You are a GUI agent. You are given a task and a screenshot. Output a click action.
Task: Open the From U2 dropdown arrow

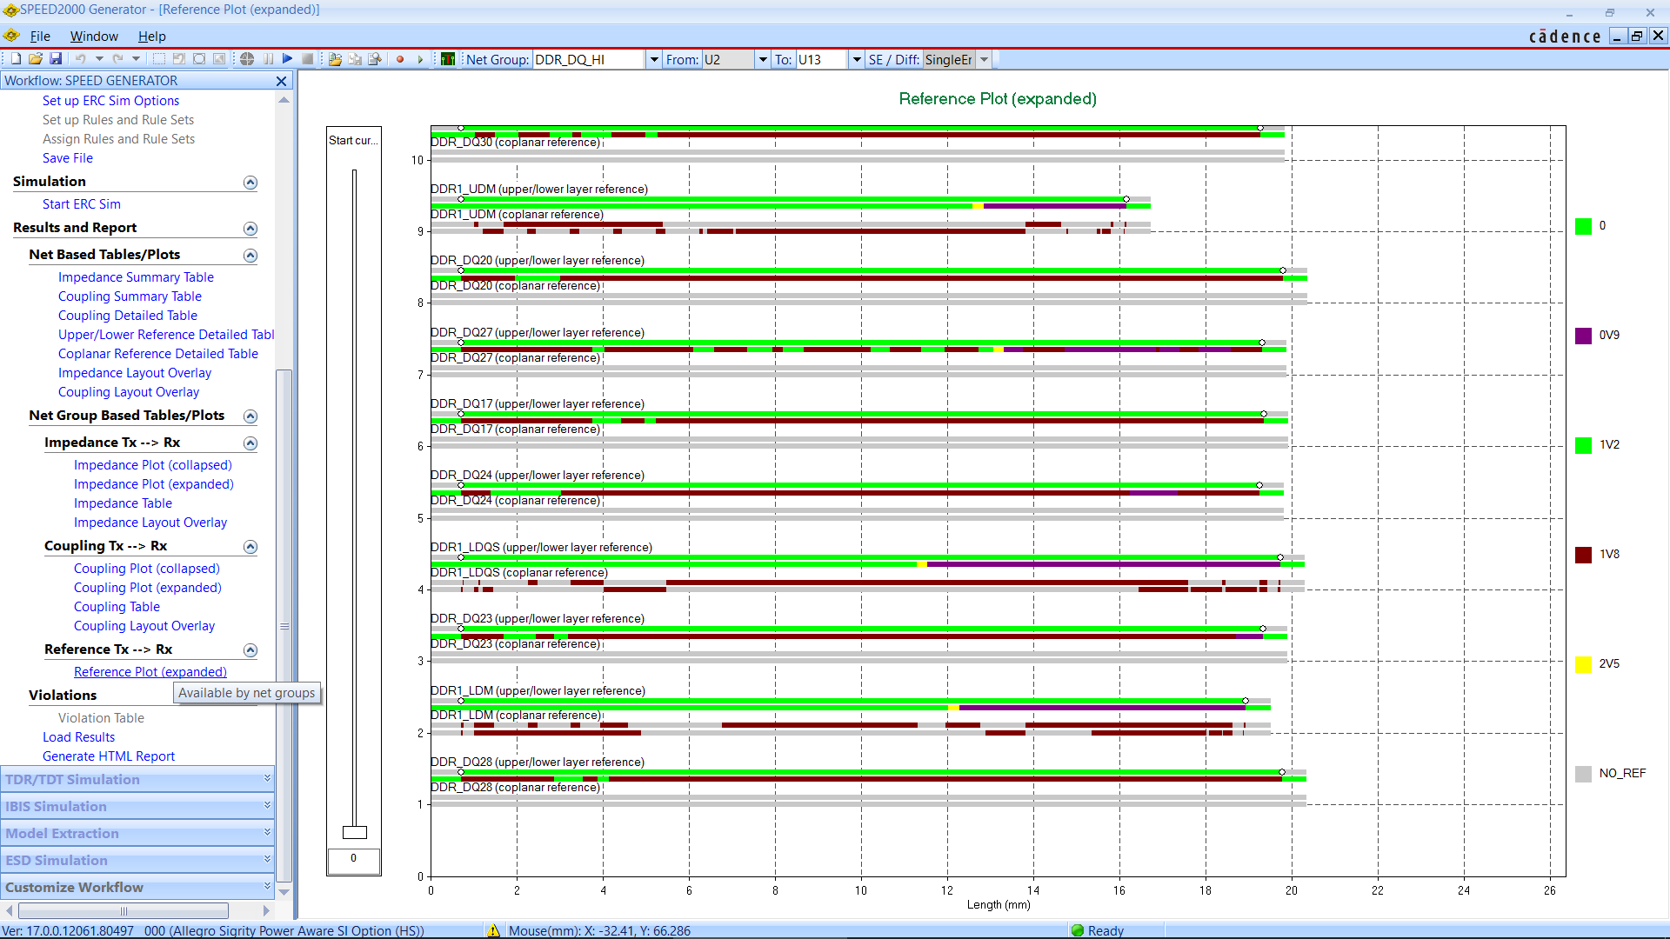pyautogui.click(x=763, y=60)
